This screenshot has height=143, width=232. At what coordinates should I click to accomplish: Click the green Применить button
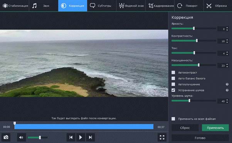click(215, 128)
